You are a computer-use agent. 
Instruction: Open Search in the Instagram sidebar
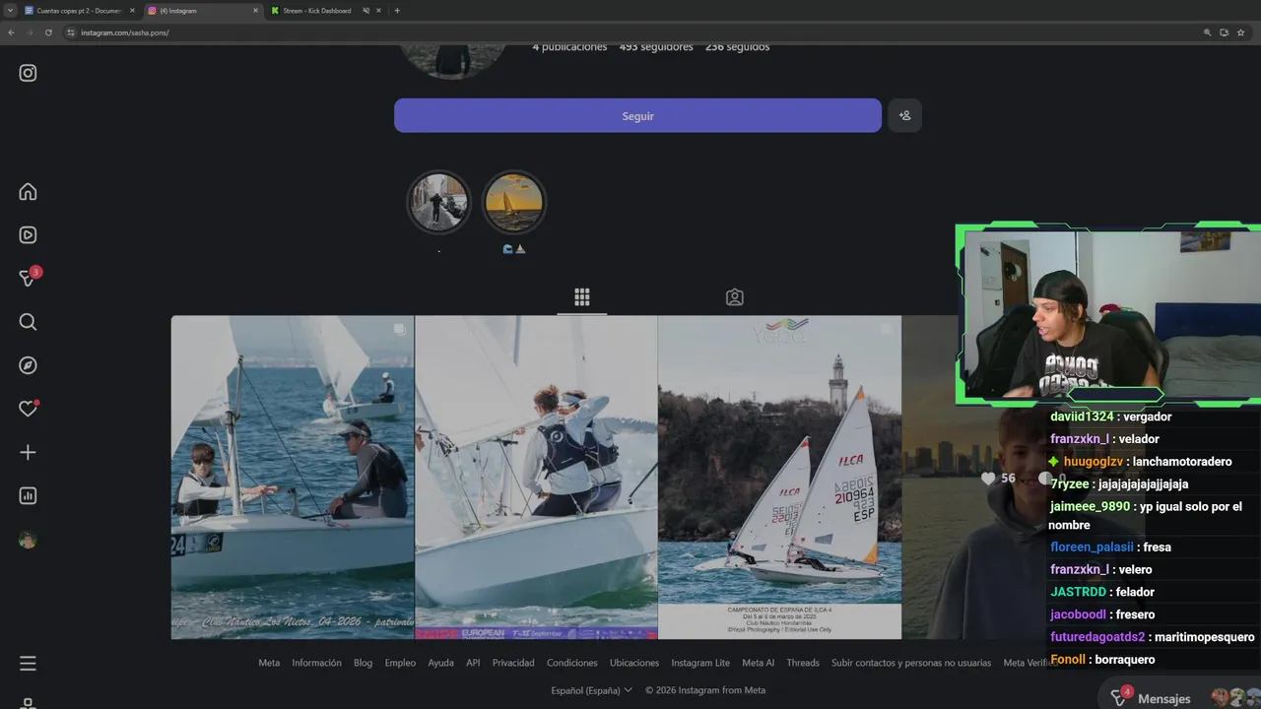[28, 322]
